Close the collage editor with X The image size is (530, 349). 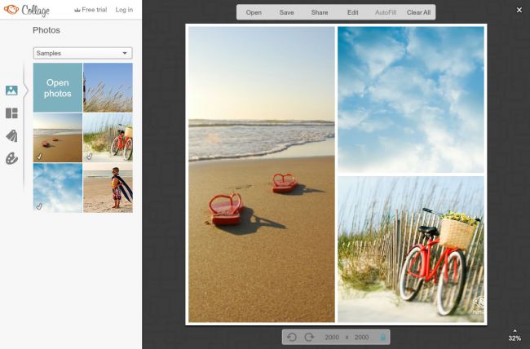[519, 11]
